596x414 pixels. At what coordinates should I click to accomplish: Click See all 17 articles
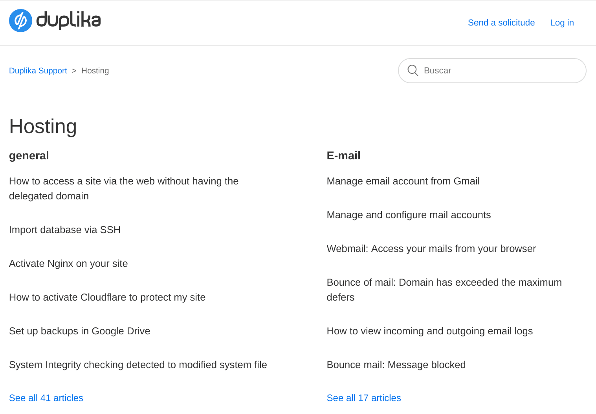click(364, 398)
